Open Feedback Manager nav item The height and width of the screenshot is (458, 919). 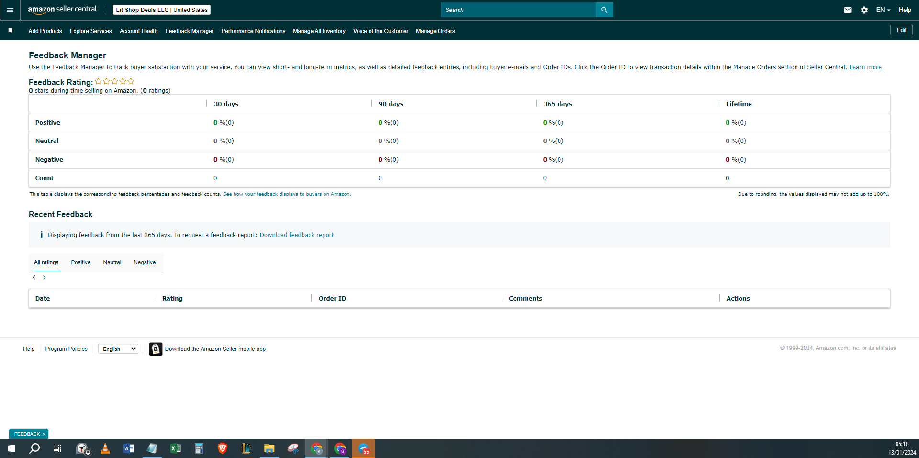pyautogui.click(x=190, y=31)
